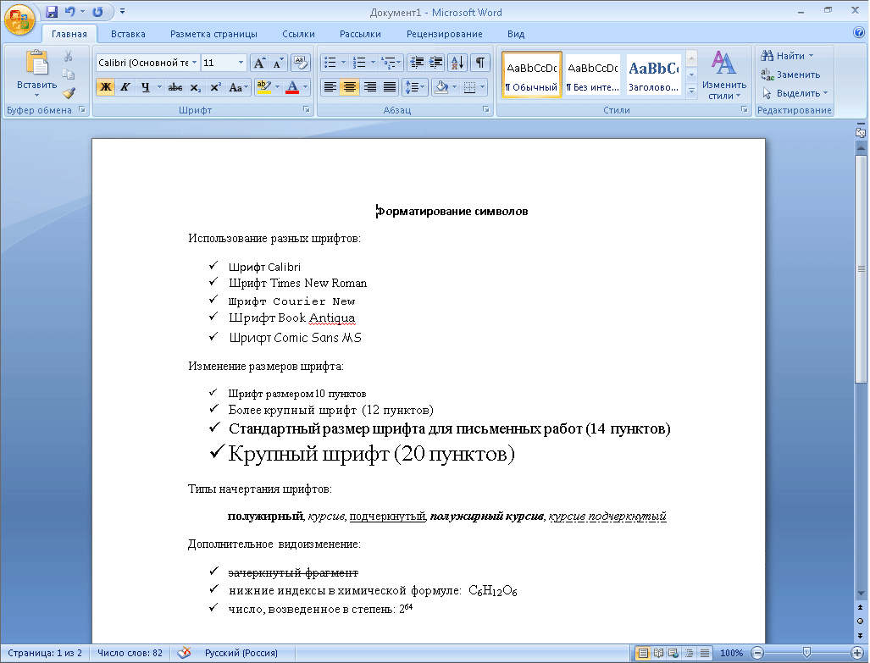The image size is (870, 663).
Task: Open the Разметка страницы tab
Action: [213, 34]
